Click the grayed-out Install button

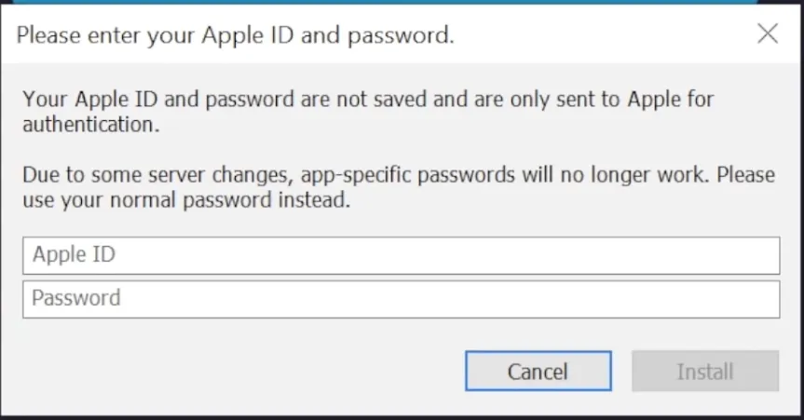[x=705, y=372]
